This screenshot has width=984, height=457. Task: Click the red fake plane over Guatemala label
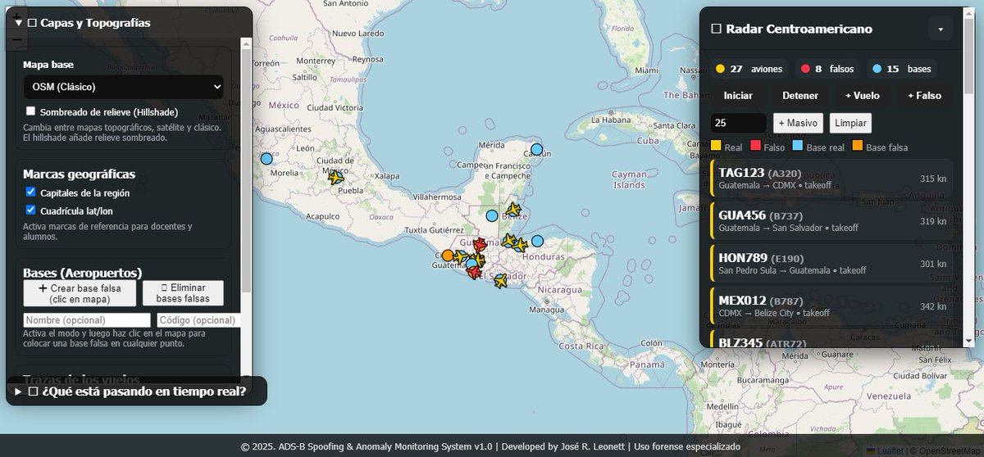[480, 244]
